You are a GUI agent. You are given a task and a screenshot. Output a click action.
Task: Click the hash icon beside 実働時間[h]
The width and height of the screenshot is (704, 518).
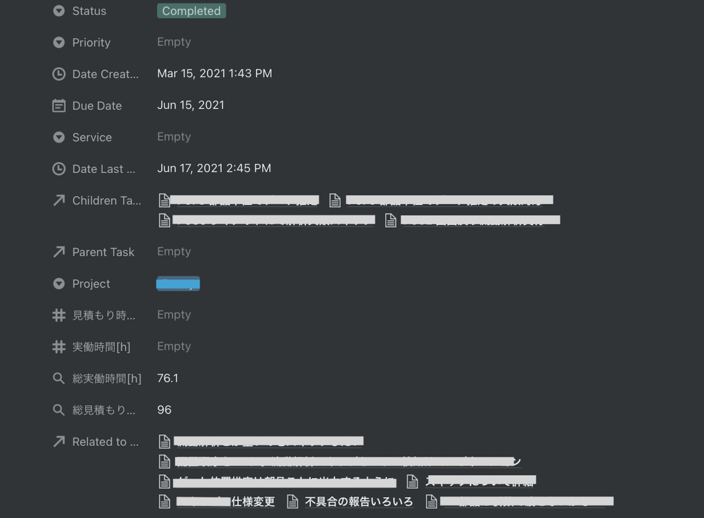59,347
